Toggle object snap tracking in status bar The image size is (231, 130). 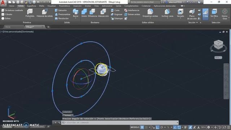click(x=175, y=127)
